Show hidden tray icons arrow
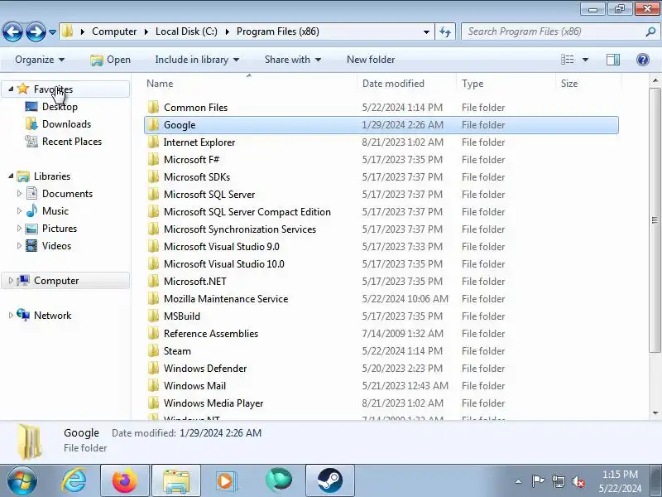This screenshot has height=497, width=662. click(519, 481)
